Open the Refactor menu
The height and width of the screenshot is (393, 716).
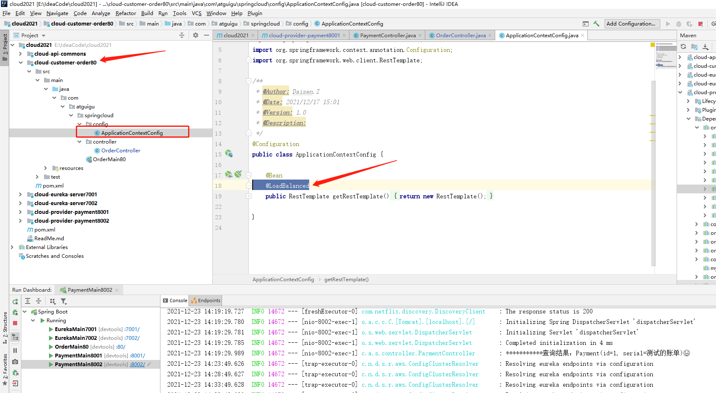click(x=126, y=13)
